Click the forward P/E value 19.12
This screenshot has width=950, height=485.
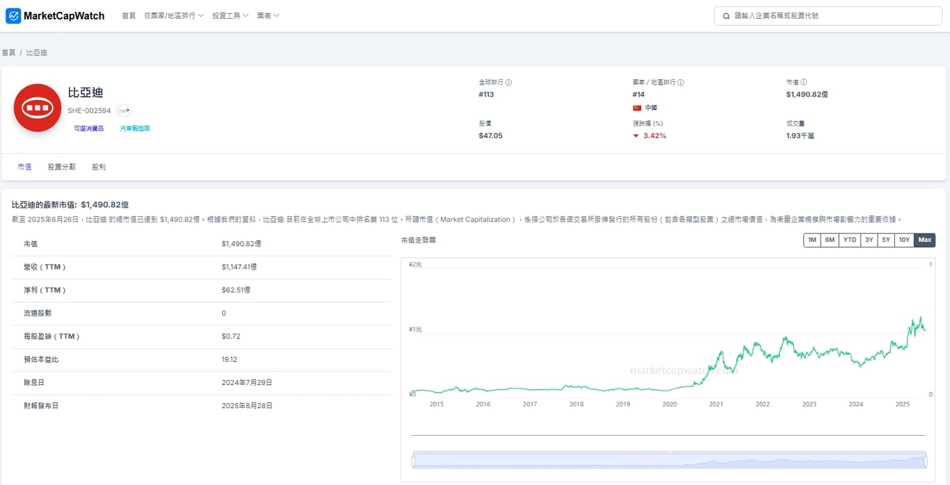click(x=230, y=359)
